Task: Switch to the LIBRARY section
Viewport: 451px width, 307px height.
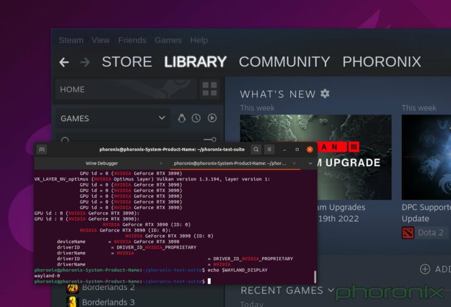Action: 195,62
